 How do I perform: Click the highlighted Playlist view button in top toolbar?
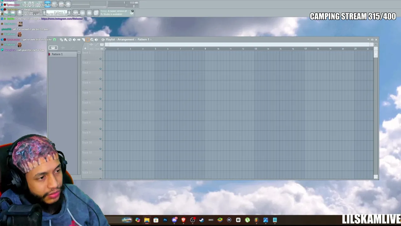coord(47,4)
